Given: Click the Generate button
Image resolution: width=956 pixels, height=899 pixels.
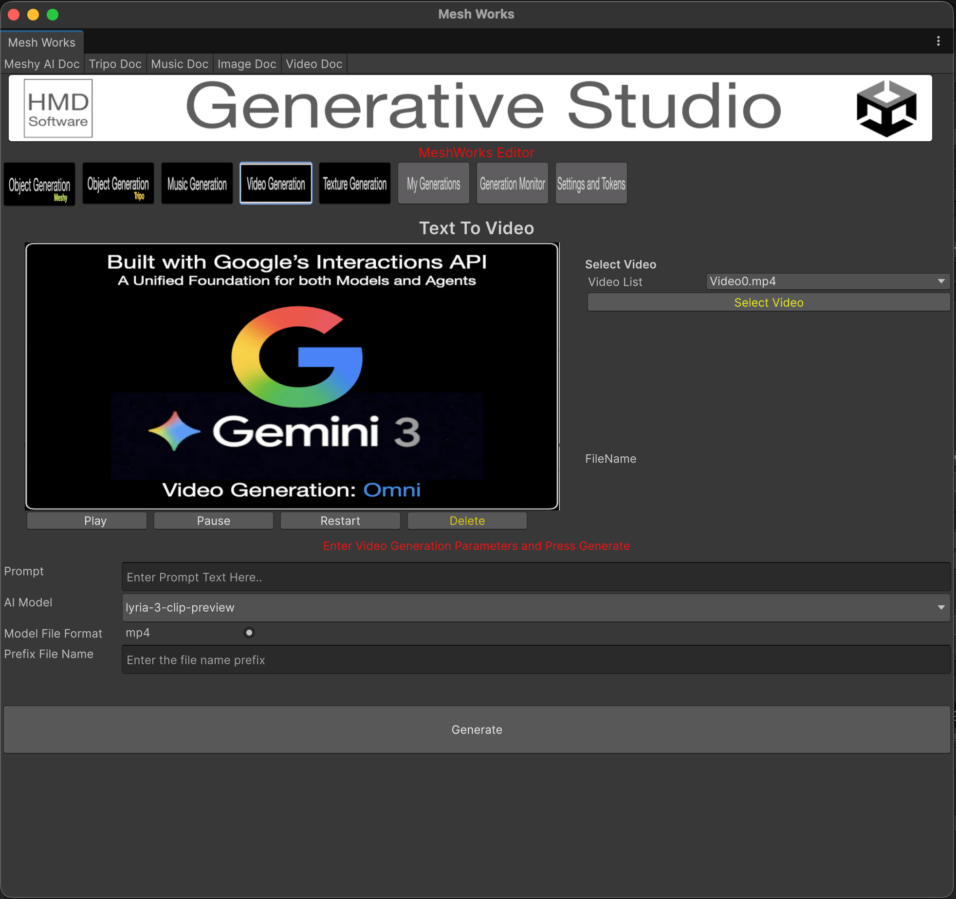Looking at the screenshot, I should point(477,730).
